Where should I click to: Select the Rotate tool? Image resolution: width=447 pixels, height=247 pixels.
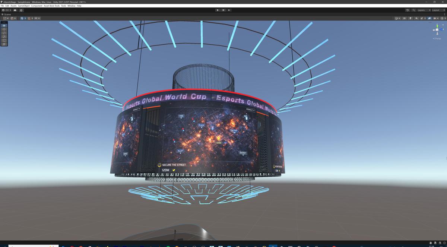pos(4,33)
